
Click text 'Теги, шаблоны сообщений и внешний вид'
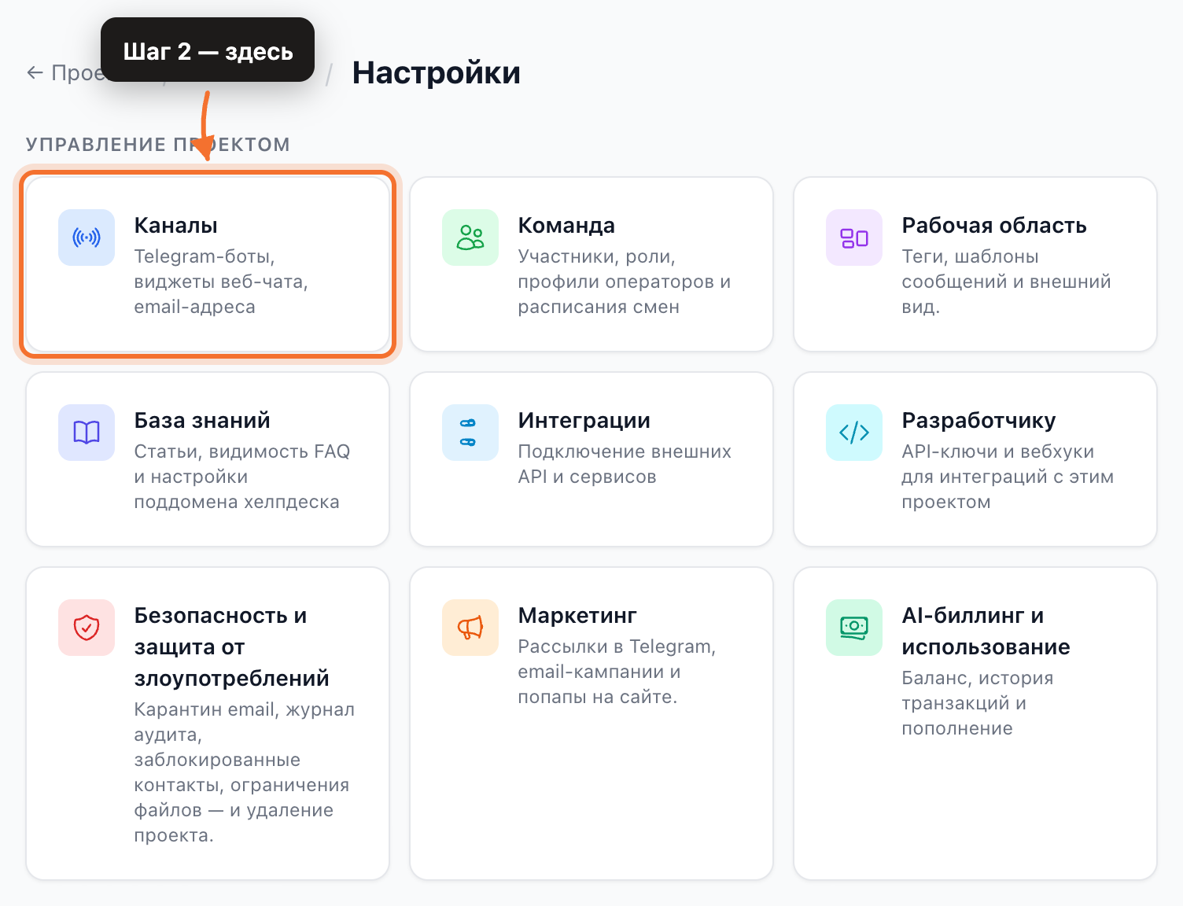pyautogui.click(x=1006, y=282)
